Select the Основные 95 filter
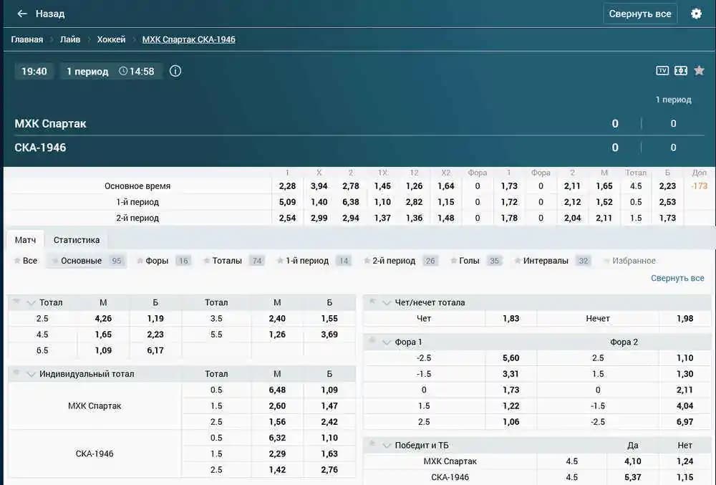The height and width of the screenshot is (485, 716). pyautogui.click(x=87, y=261)
